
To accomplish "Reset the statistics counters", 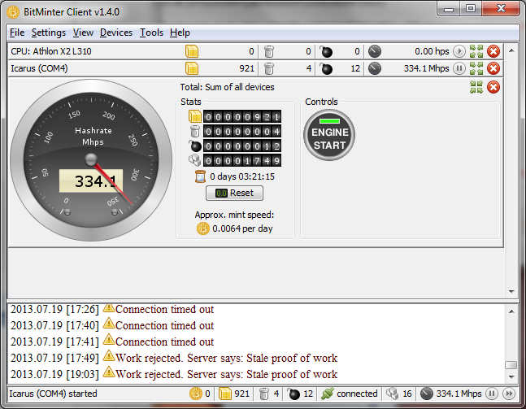I will (234, 193).
